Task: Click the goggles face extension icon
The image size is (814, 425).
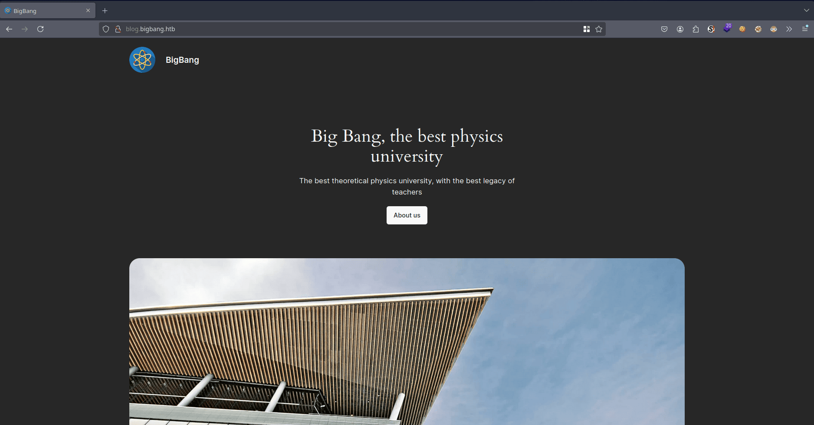Action: [x=774, y=29]
